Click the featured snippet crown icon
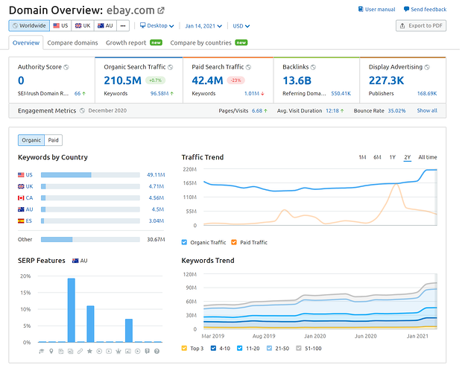The height and width of the screenshot is (368, 465). [x=118, y=352]
